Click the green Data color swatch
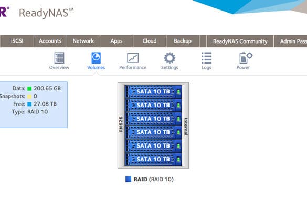The image size is (307, 199). click(29, 89)
